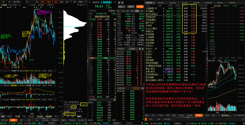Open 光刻胶 watchlist tab
This screenshot has height=125, width=245.
(206, 115)
